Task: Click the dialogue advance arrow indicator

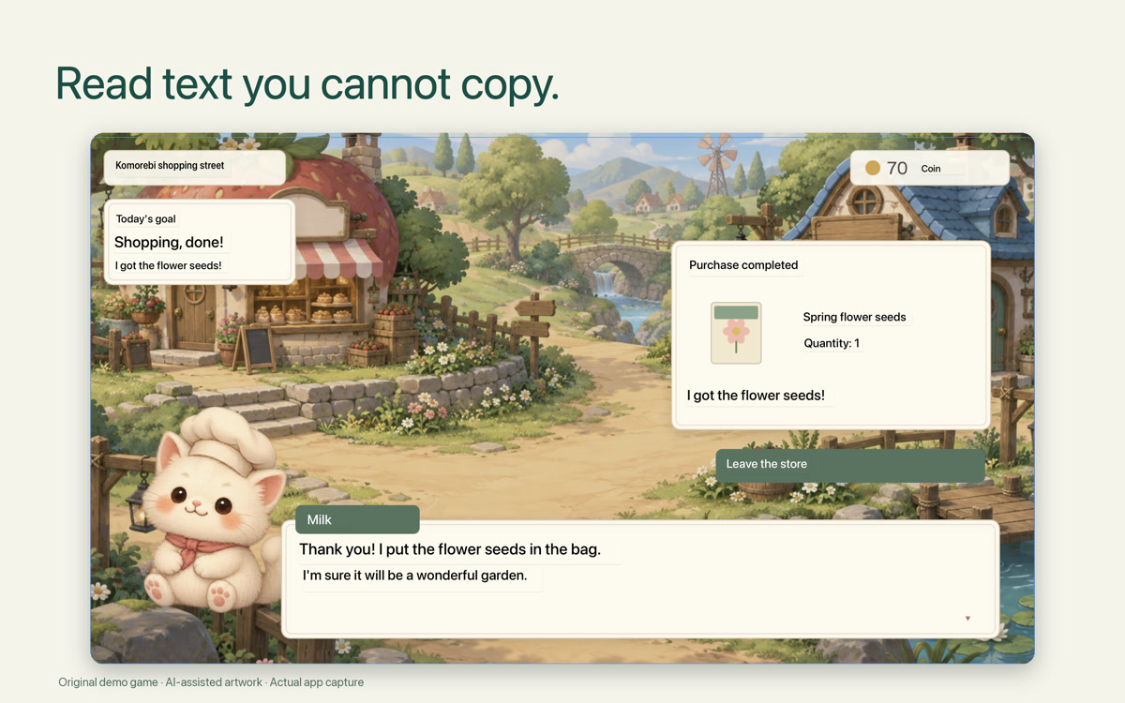Action: (967, 619)
